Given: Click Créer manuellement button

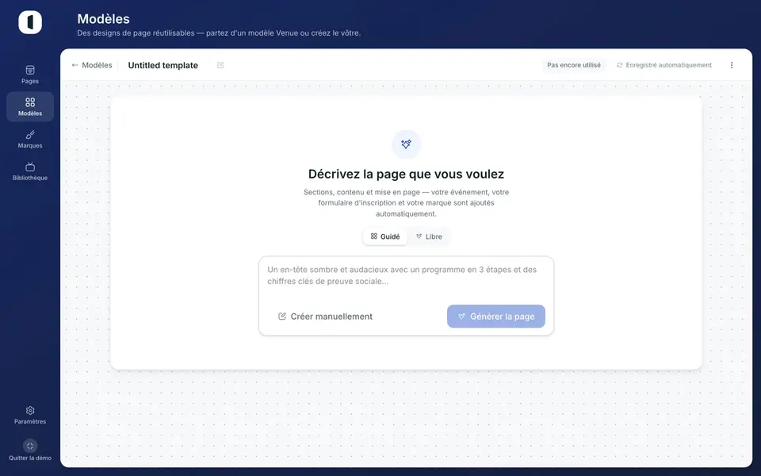Looking at the screenshot, I should point(325,317).
